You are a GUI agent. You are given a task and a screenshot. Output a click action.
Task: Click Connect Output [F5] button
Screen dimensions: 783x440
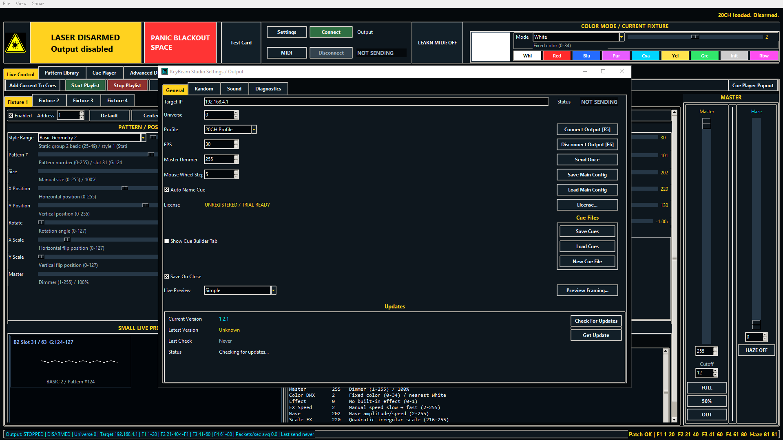(587, 130)
